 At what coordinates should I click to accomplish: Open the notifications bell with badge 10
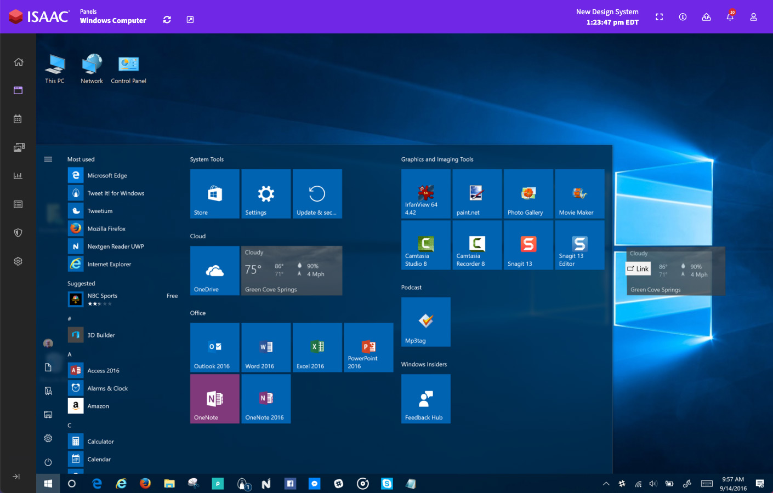point(730,16)
